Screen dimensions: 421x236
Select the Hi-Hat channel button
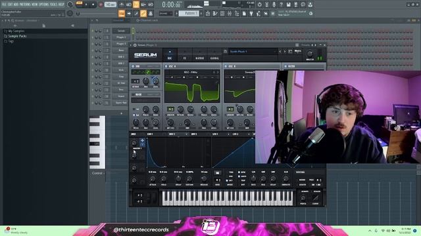tap(121, 83)
